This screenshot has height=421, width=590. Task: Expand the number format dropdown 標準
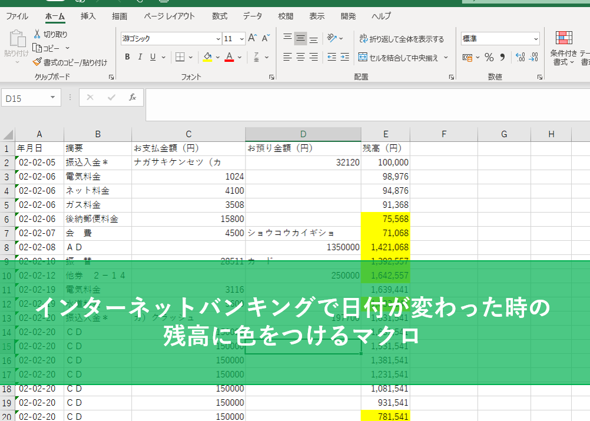pyautogui.click(x=535, y=39)
